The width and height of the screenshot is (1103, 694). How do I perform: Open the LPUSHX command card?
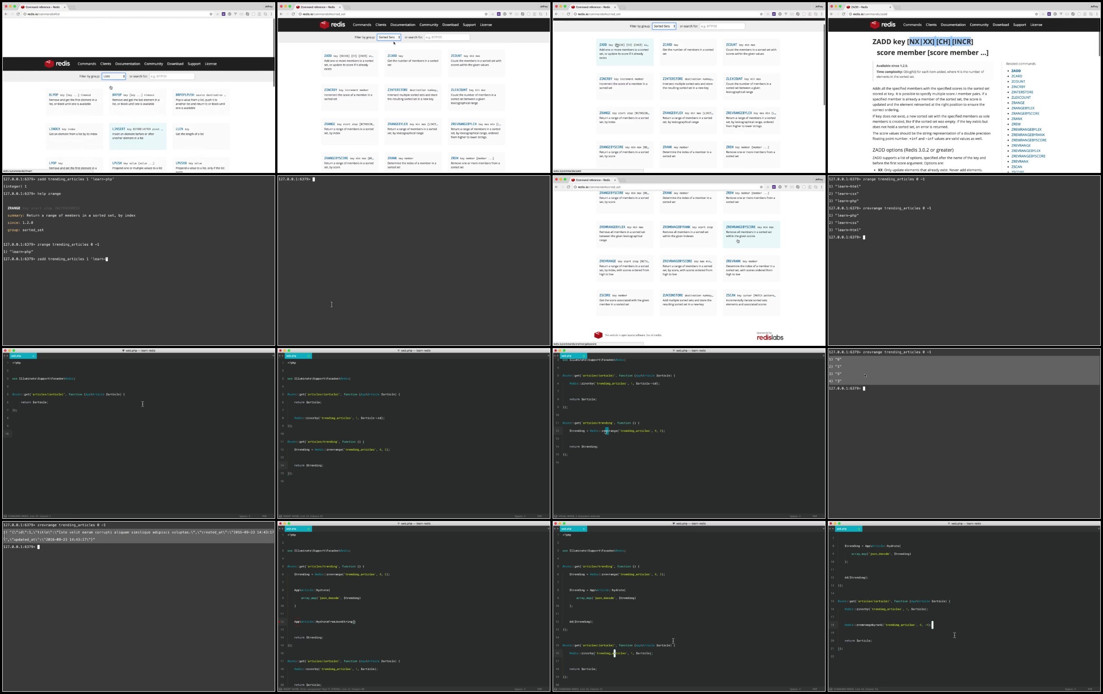(x=201, y=165)
